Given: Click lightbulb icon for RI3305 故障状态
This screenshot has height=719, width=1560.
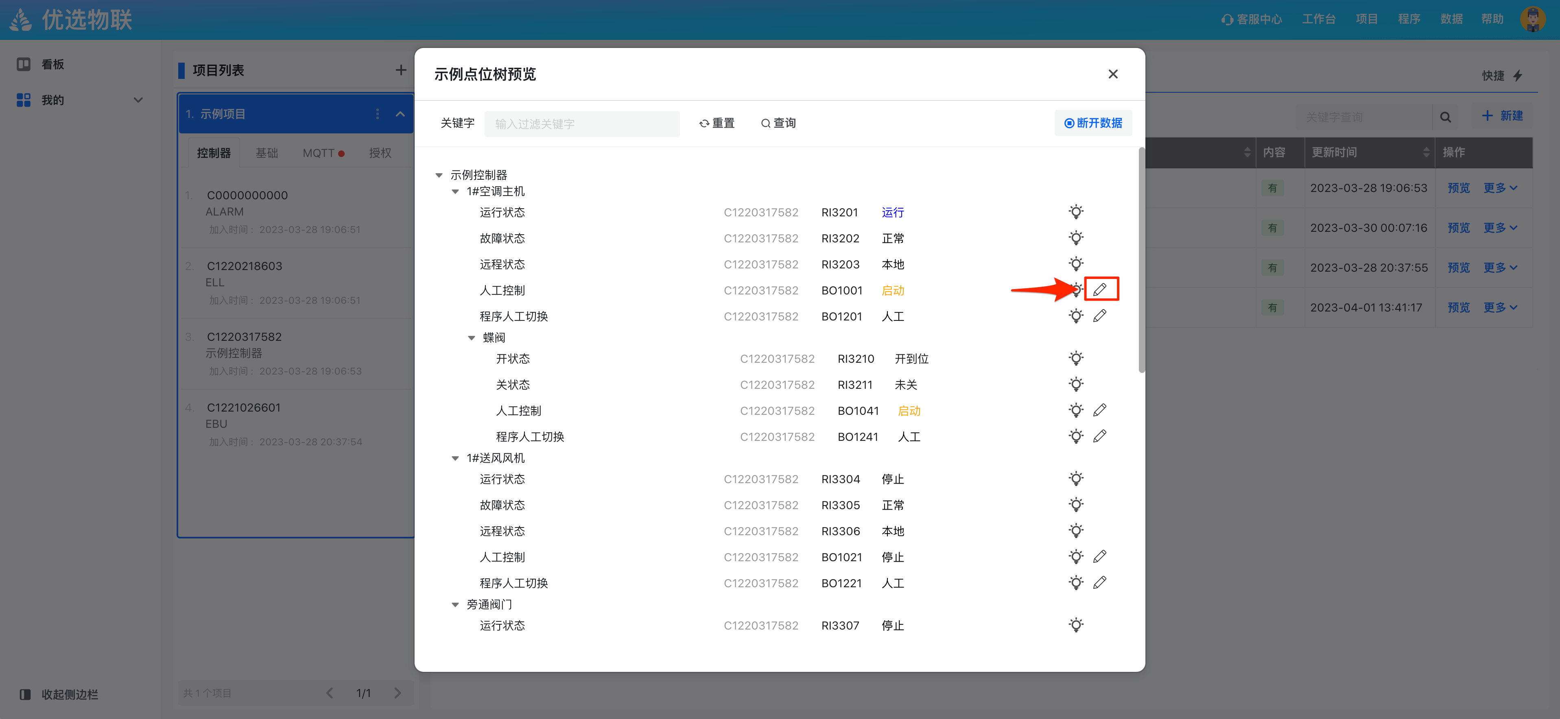Looking at the screenshot, I should pyautogui.click(x=1075, y=505).
